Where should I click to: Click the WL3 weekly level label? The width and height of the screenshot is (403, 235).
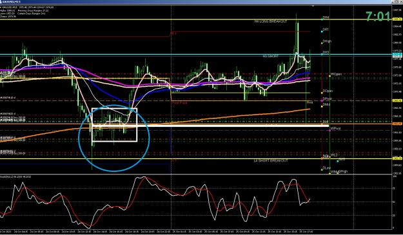tap(334, 155)
